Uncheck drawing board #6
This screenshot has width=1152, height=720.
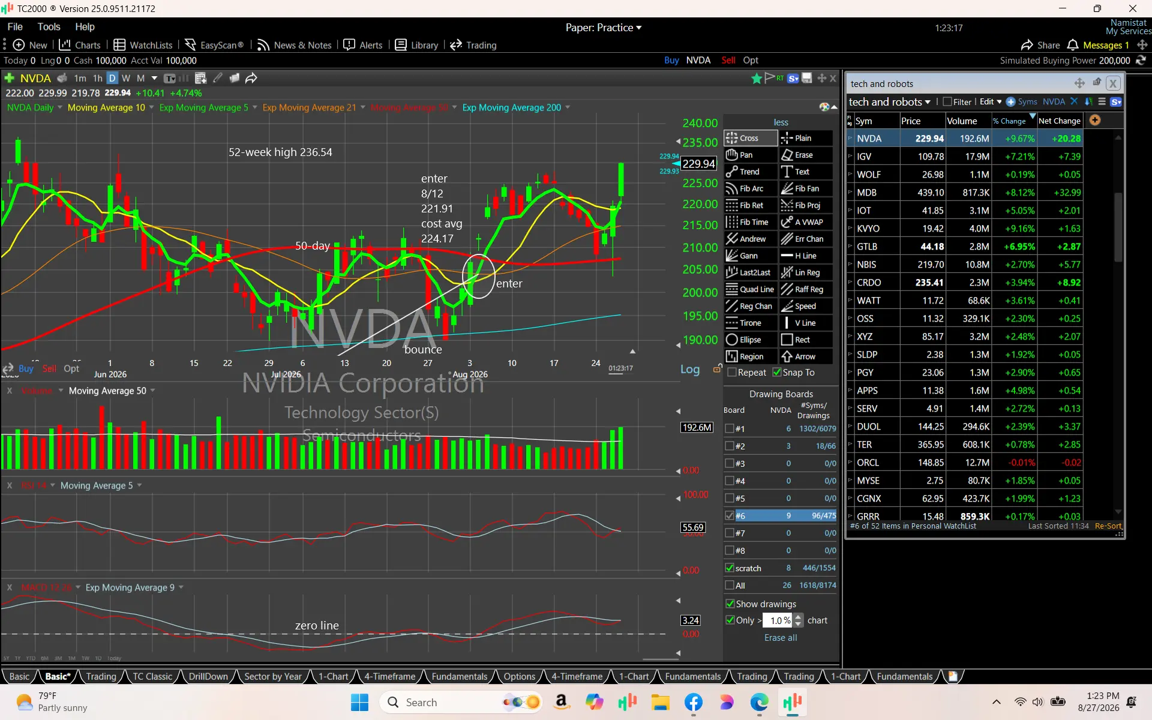point(730,515)
